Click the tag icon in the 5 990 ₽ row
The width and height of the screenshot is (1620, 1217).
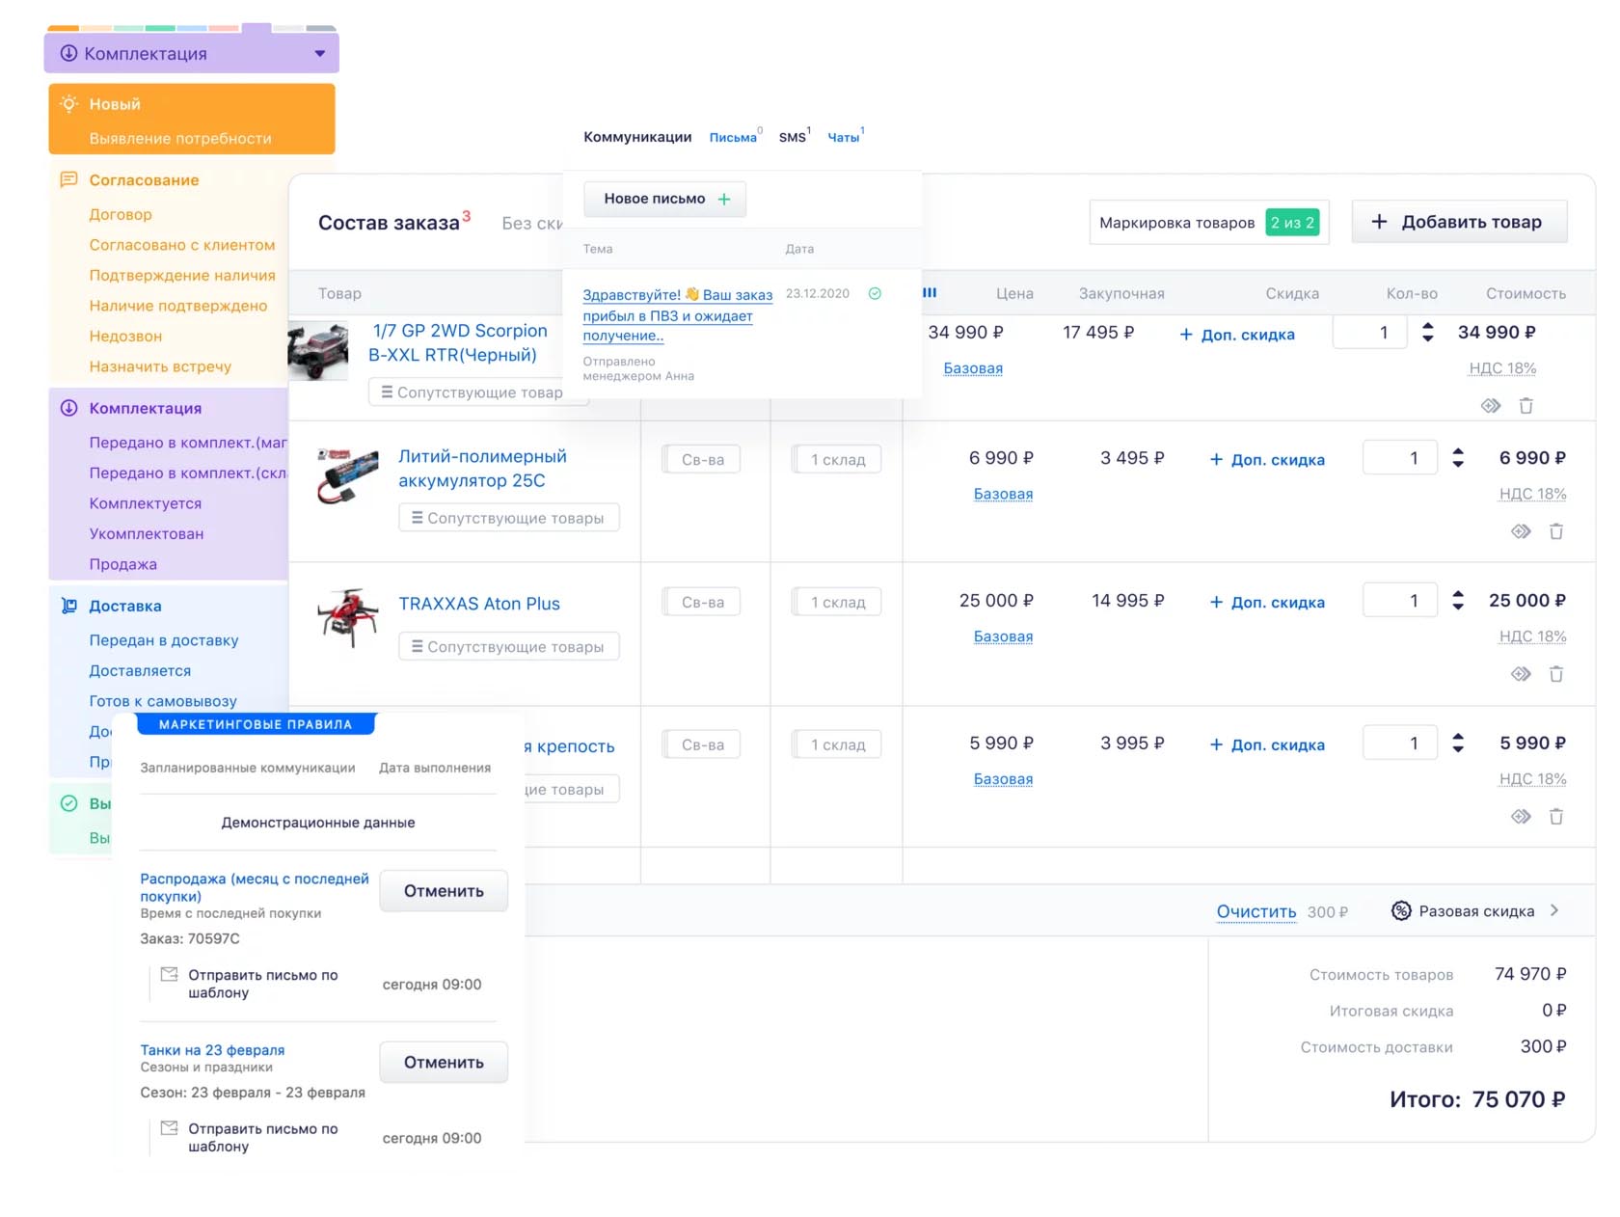pos(1521,817)
